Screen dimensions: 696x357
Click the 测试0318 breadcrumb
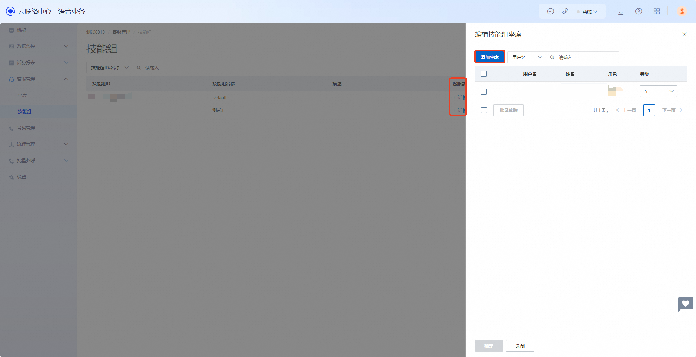coord(96,32)
